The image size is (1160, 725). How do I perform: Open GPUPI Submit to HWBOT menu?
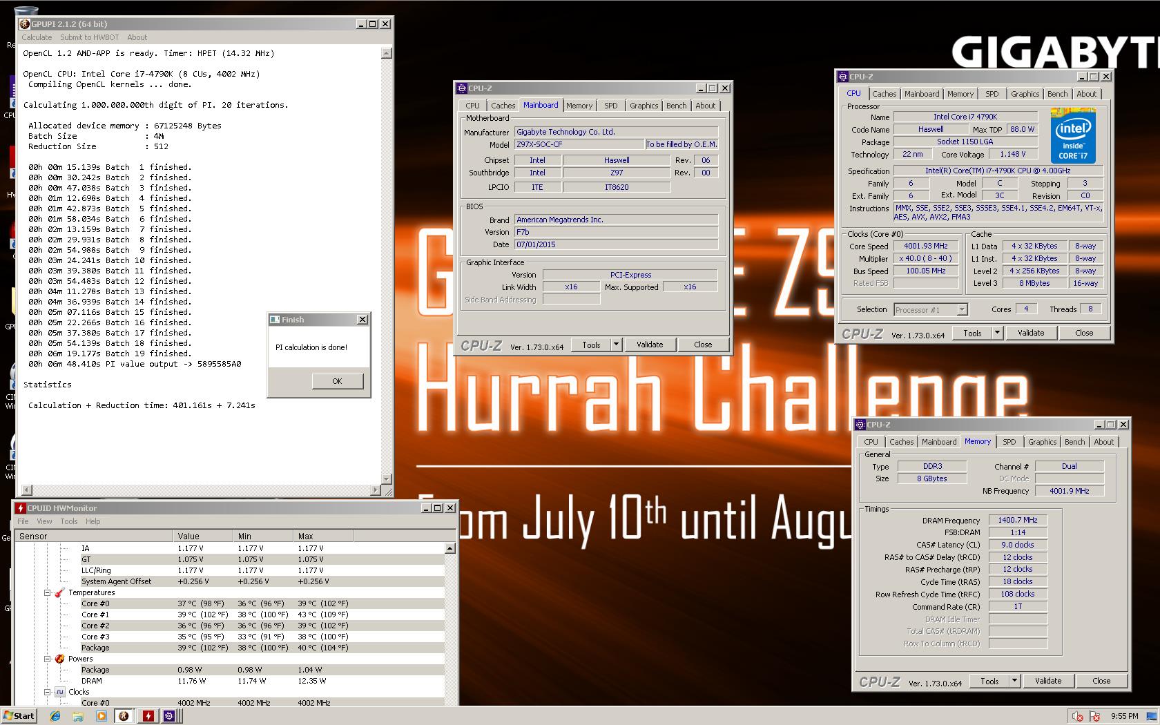click(x=89, y=37)
